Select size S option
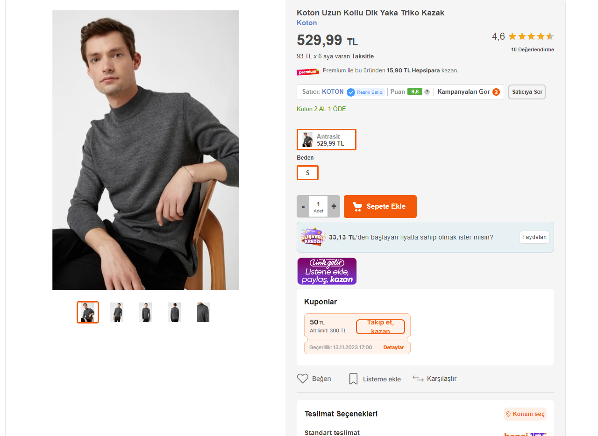The image size is (598, 436). tap(307, 173)
